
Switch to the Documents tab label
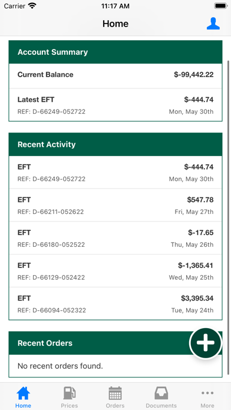coord(161,405)
